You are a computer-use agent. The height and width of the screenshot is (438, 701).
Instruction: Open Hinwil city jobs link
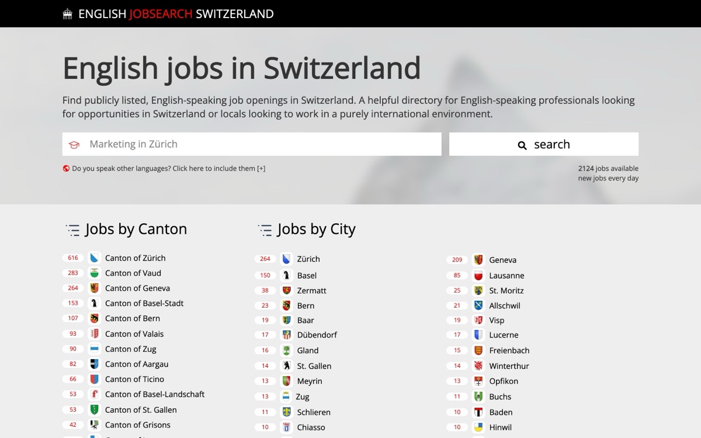[500, 427]
